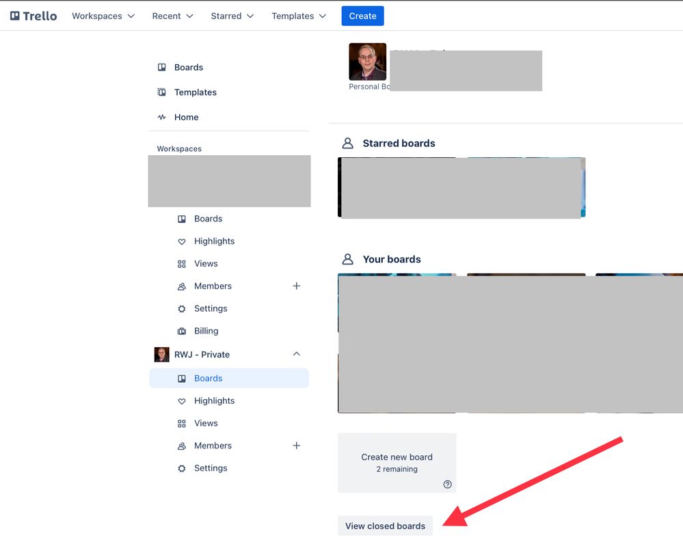Click the RWJ - Private workspace name
The width and height of the screenshot is (683, 542).
pyautogui.click(x=202, y=354)
